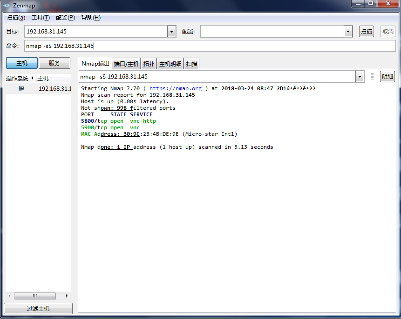This screenshot has height=319, width=401.
Task: Click the 取消 cancel button
Action: click(x=387, y=32)
